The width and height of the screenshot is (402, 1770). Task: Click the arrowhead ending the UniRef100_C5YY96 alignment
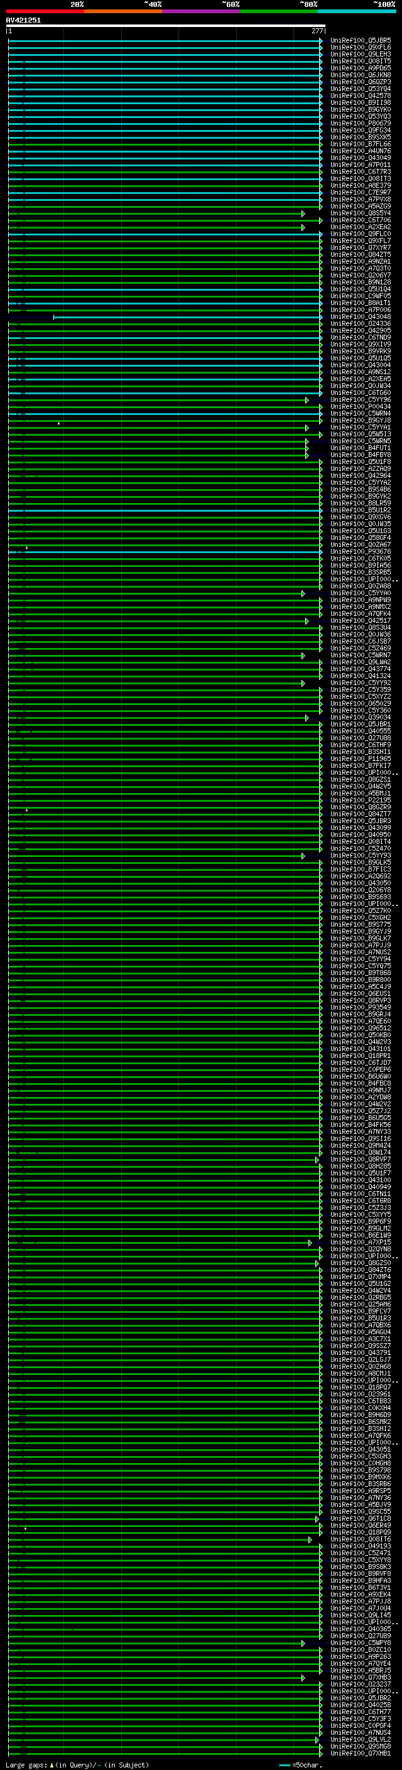307,400
